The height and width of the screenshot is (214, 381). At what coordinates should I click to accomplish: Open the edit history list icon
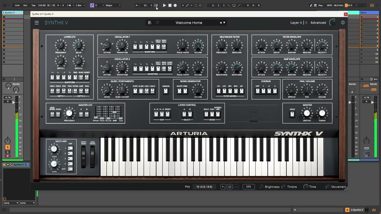[x=230, y=187]
